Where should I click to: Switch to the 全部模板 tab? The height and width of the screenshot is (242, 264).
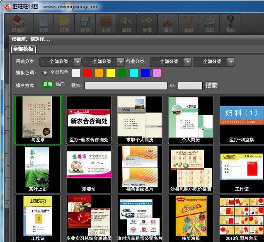[x=23, y=49]
